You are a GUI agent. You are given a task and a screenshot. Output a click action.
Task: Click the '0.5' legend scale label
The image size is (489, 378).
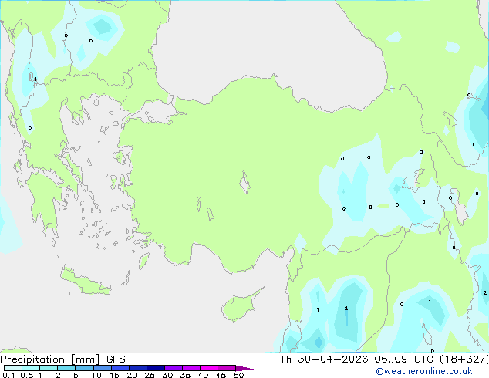click(27, 375)
